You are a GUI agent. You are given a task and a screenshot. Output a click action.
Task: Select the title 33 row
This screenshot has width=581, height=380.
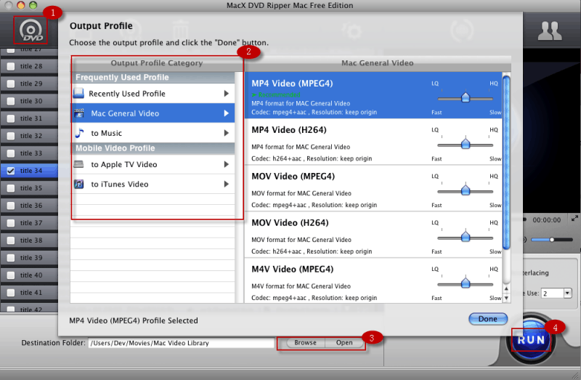pyautogui.click(x=29, y=153)
